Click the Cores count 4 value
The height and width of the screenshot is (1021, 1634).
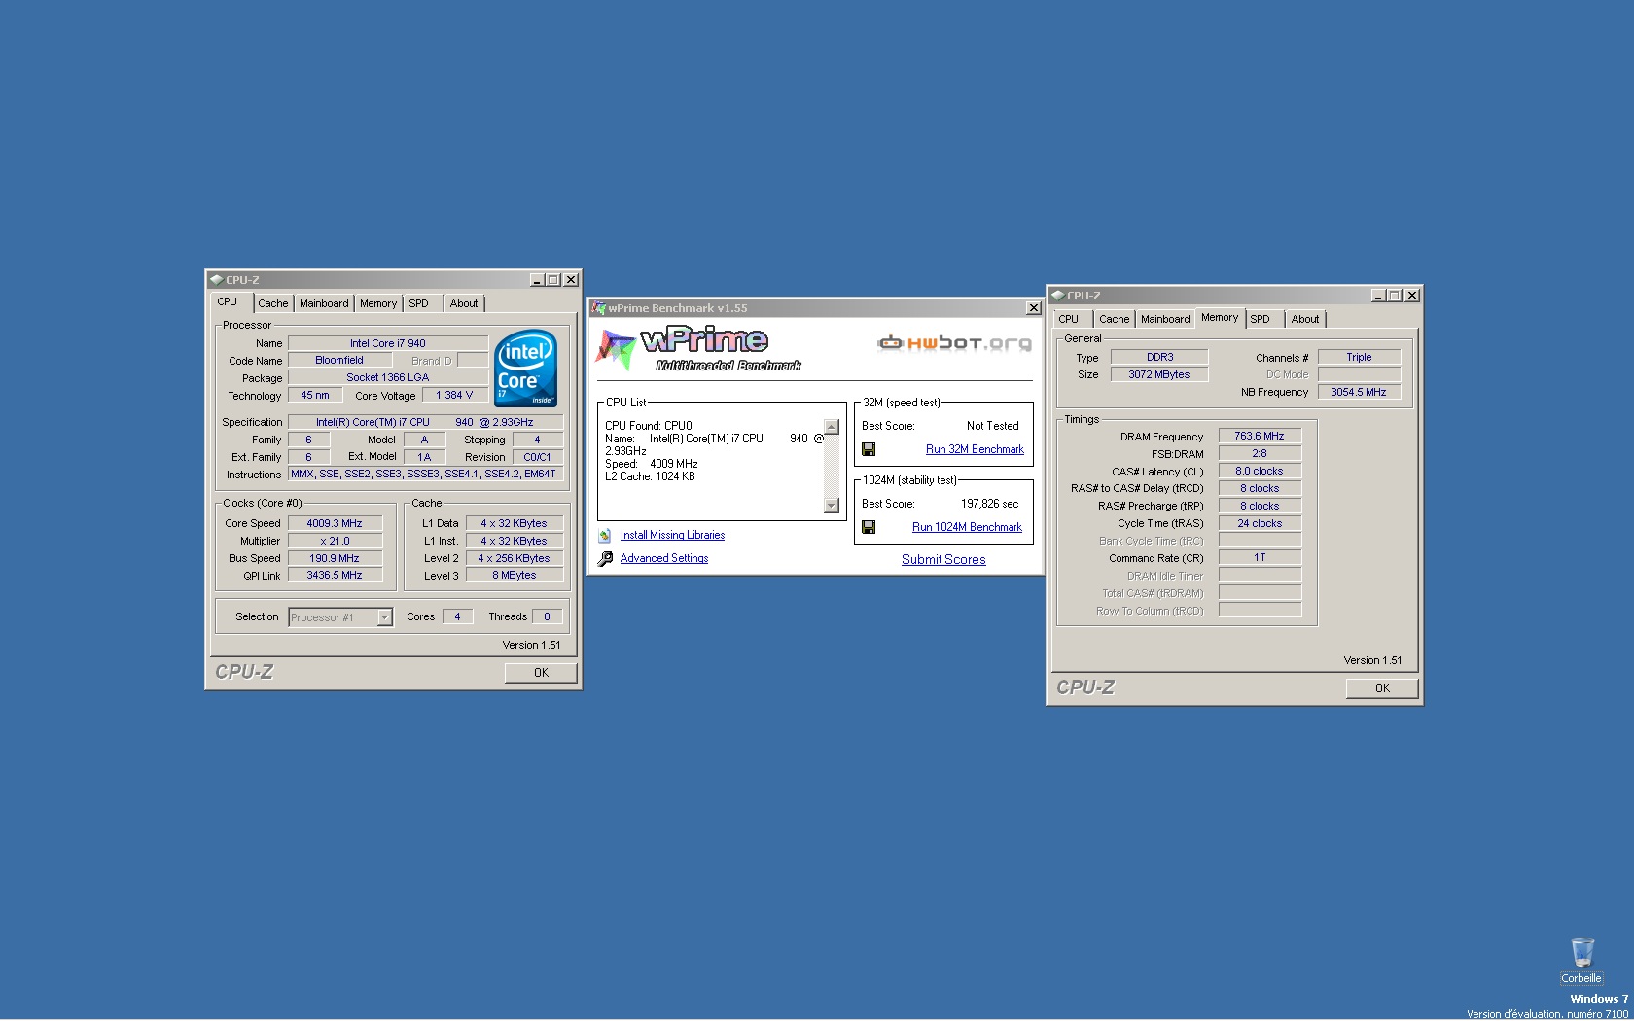coord(457,616)
